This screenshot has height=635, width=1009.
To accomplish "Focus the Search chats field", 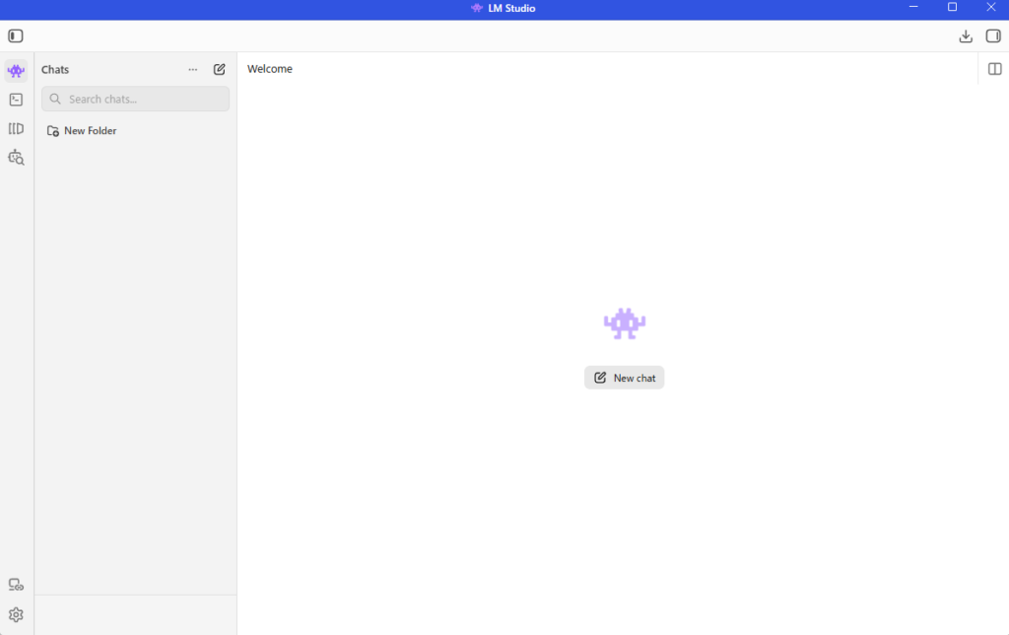I will point(135,99).
